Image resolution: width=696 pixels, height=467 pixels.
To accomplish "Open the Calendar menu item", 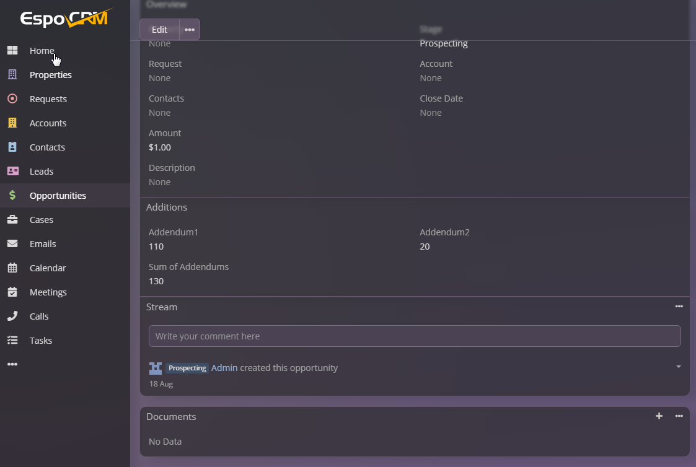I will point(65,268).
